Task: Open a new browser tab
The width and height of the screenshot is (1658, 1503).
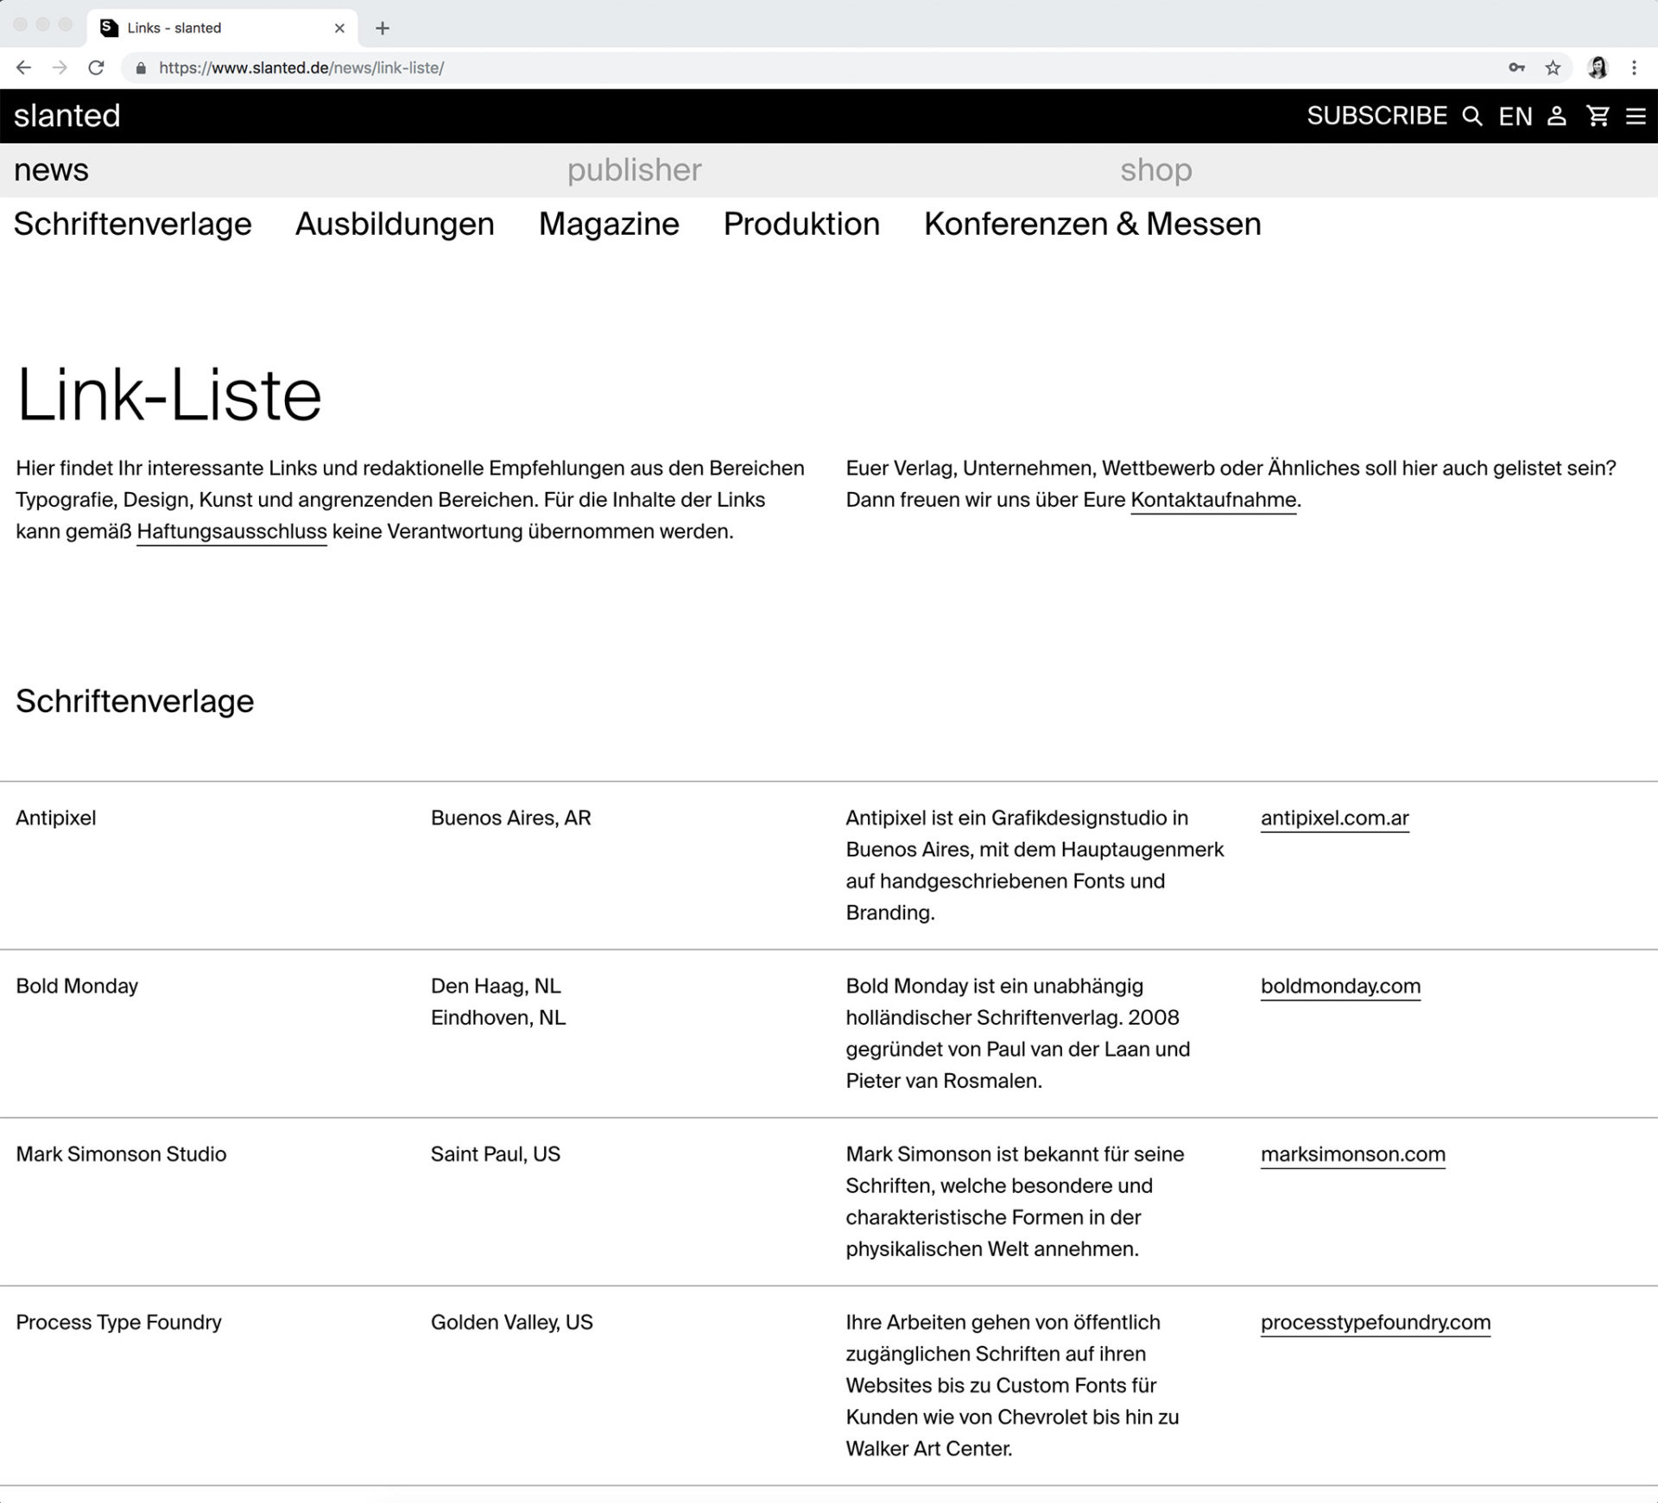Action: 383,28
